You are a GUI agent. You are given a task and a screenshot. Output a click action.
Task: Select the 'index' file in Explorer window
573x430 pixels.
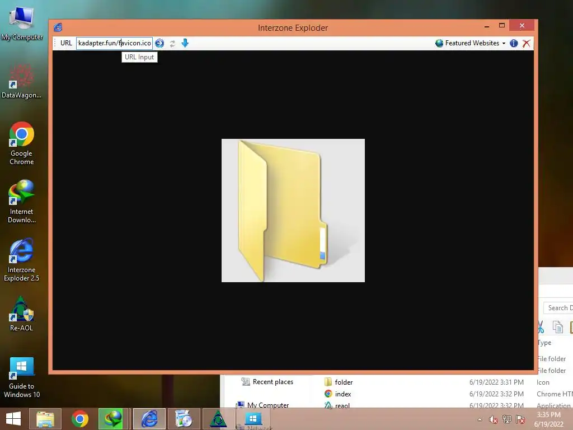[337, 394]
